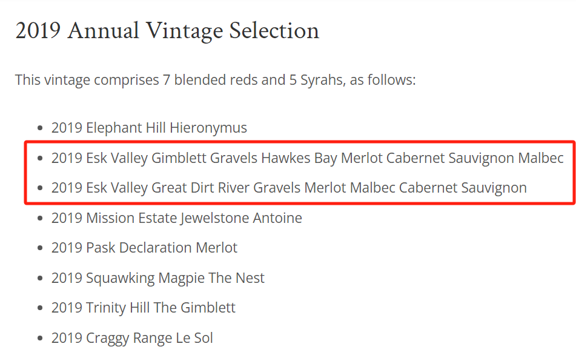Click the Pask Declaration Merlot entry
Image resolution: width=576 pixels, height=358 pixels.
coord(144,248)
